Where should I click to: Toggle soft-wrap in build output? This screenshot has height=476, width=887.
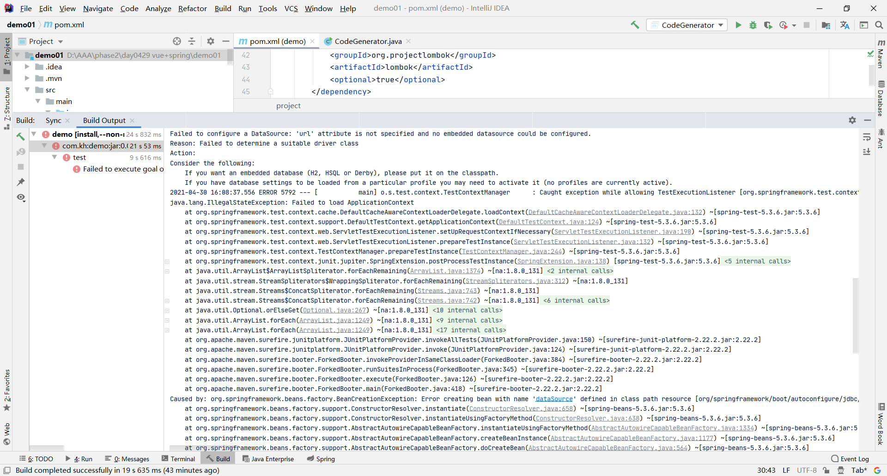click(867, 137)
